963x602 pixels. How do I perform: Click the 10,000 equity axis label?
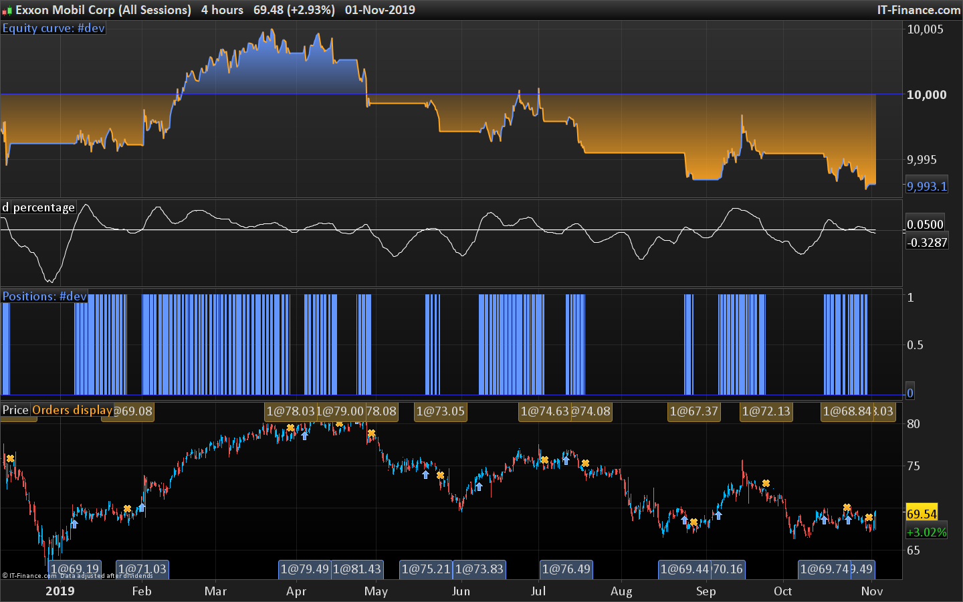[926, 94]
